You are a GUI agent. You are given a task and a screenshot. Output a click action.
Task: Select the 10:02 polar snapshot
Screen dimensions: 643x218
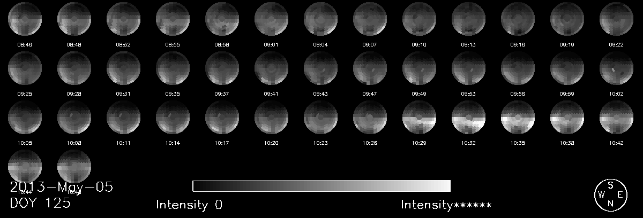click(617, 68)
